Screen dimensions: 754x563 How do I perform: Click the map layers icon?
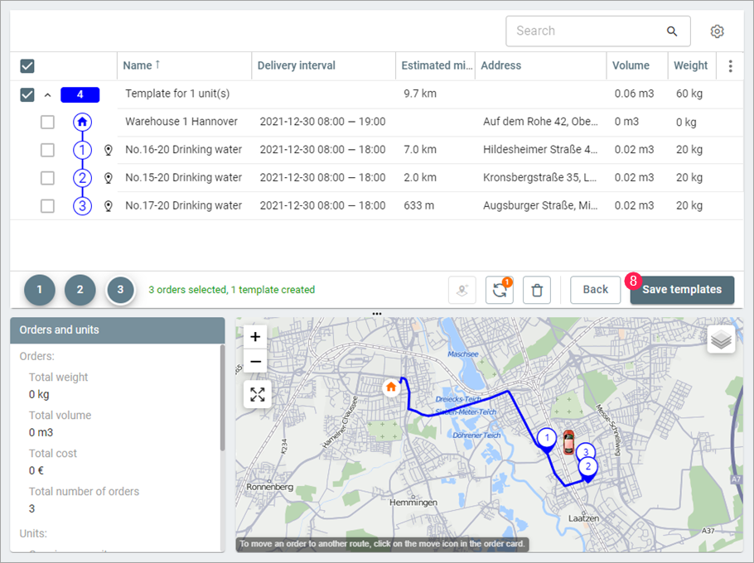(722, 339)
